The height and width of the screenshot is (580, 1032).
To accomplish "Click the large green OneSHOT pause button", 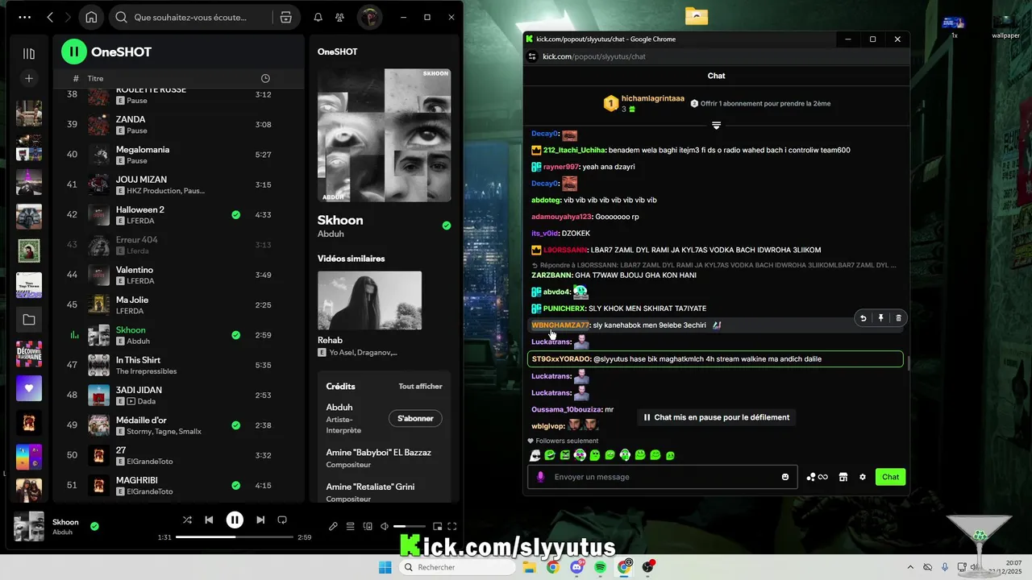I will pos(74,52).
